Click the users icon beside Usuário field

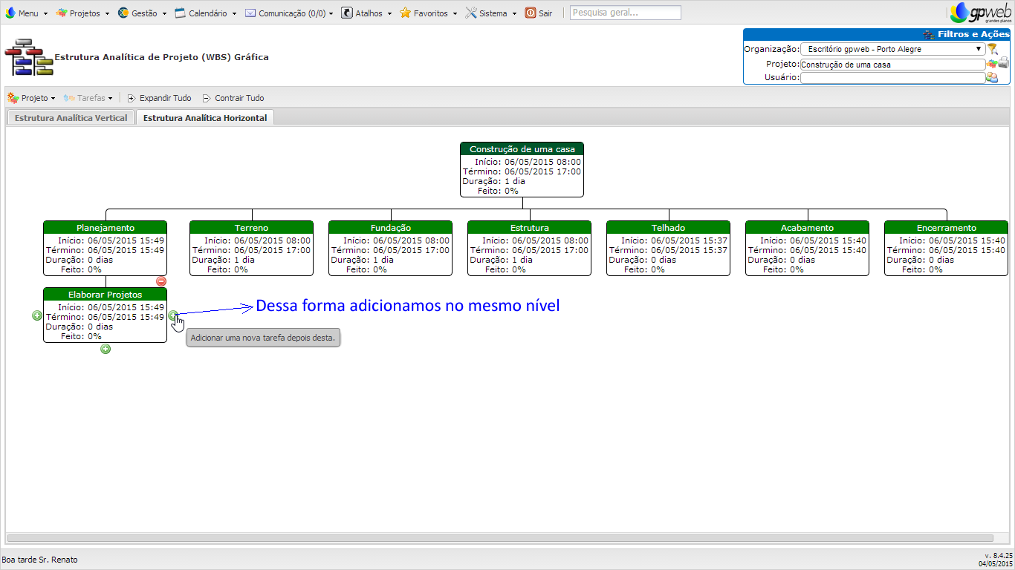coord(992,77)
